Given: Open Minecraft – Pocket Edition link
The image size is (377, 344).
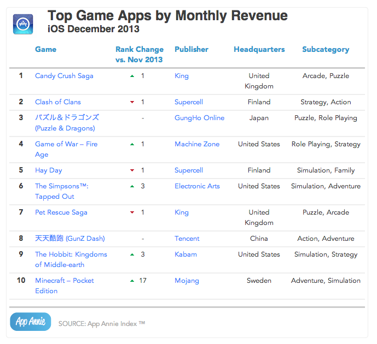Looking at the screenshot, I should [x=65, y=286].
